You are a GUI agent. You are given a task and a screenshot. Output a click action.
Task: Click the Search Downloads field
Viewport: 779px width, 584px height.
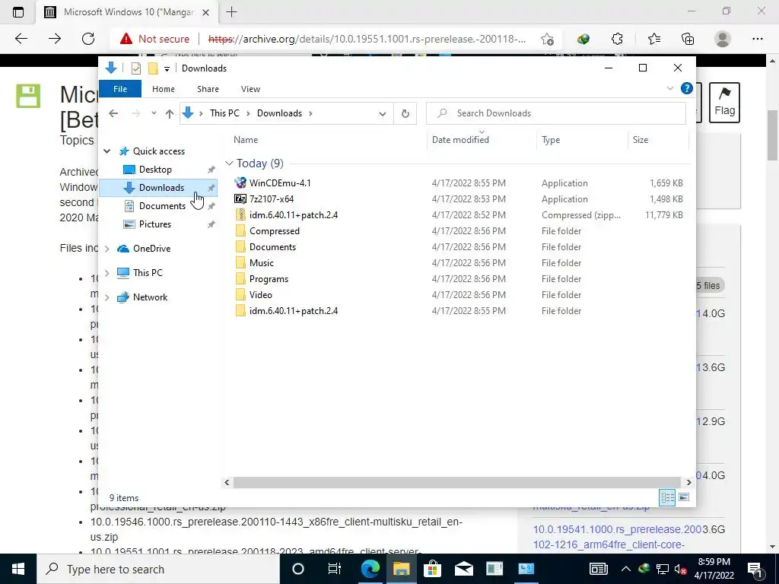[x=556, y=113]
